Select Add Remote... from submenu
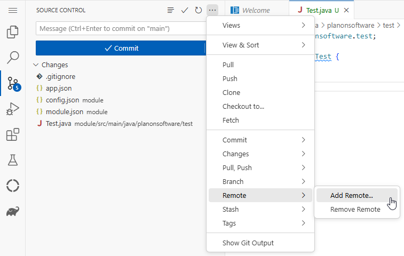This screenshot has width=404, height=256. pyautogui.click(x=352, y=195)
